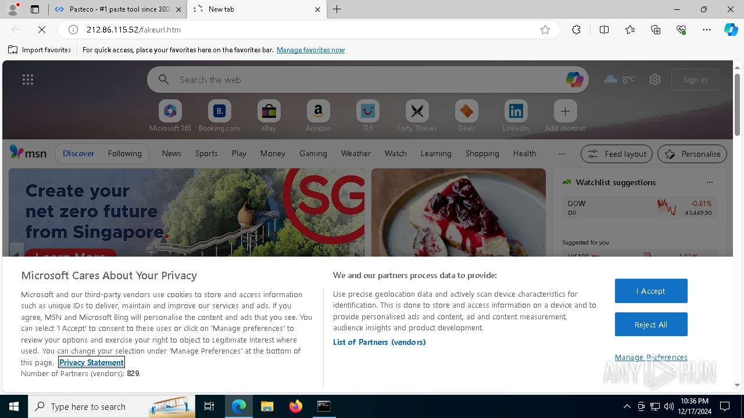Image resolution: width=744 pixels, height=418 pixels.
Task: Add this page to favorites star
Action: (x=545, y=30)
